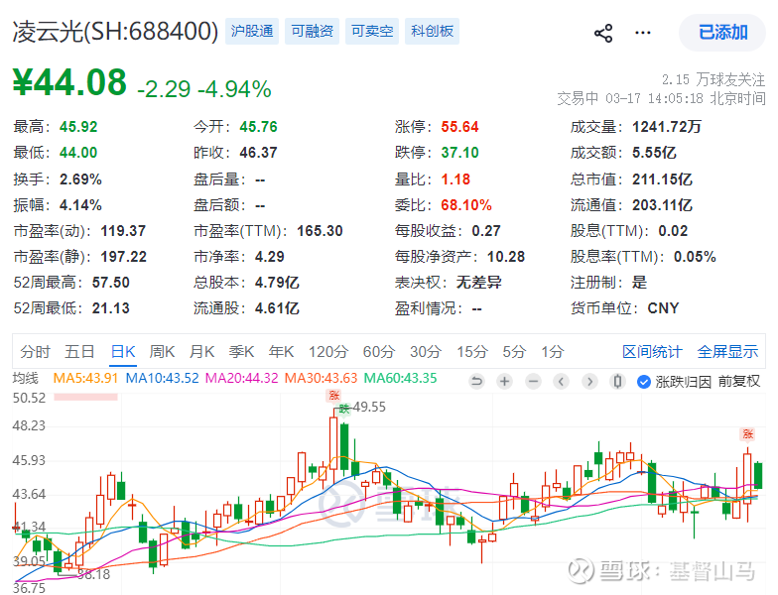This screenshot has height=595, width=778.
Task: Open 全屏显示 fullscreen view
Action: point(728,352)
